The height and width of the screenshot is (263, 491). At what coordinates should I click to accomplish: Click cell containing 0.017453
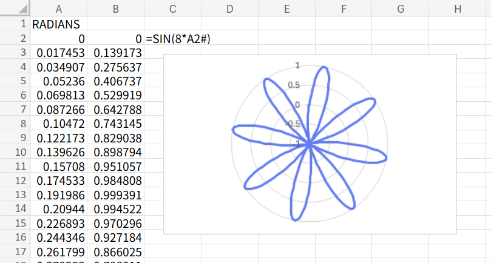point(61,53)
